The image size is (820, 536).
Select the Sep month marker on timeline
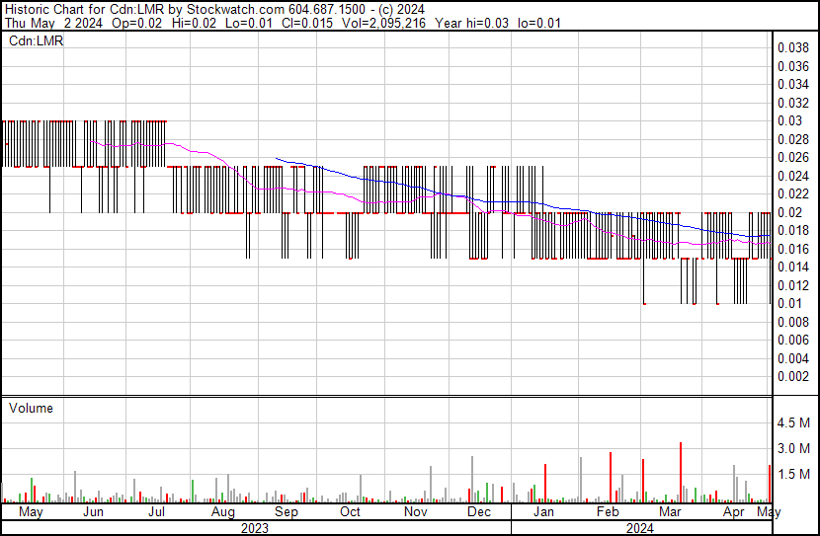coord(286,512)
